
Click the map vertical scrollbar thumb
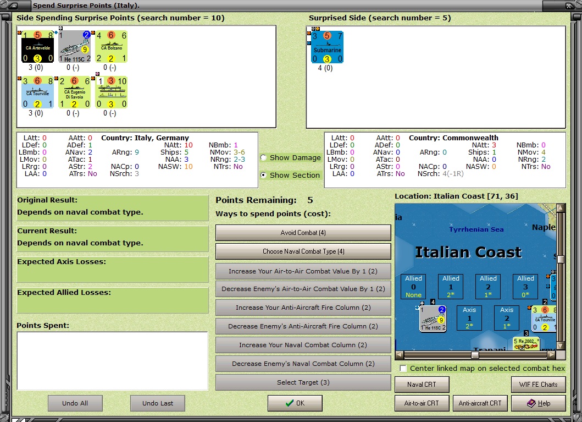[x=561, y=259]
